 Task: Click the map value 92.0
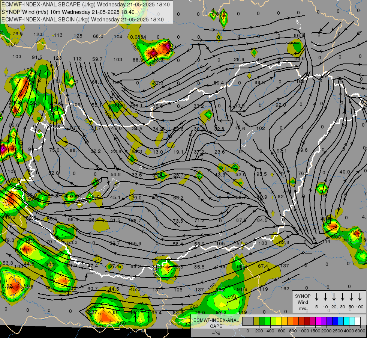(280, 105)
